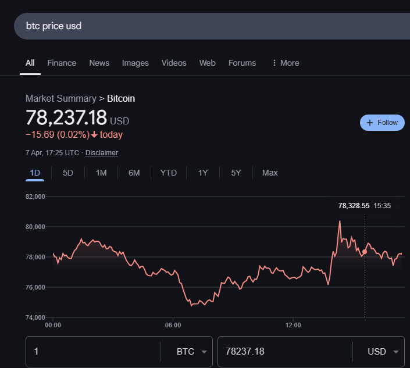The height and width of the screenshot is (368, 410).
Task: Click the −15.69 (0.02%) change text
Action: coord(58,135)
